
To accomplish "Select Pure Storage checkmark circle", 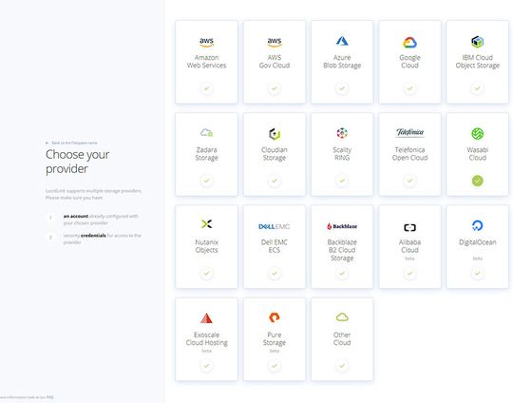I will (x=275, y=366).
